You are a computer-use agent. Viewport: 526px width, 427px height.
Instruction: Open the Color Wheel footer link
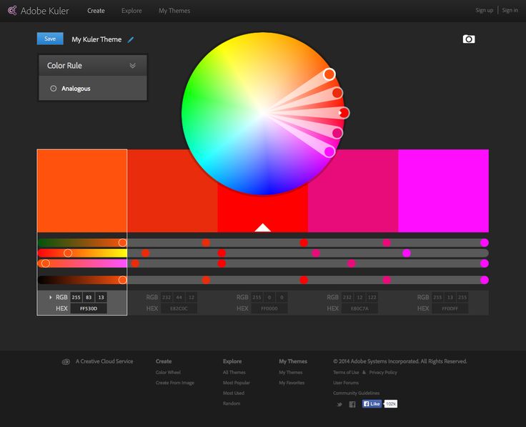click(168, 372)
